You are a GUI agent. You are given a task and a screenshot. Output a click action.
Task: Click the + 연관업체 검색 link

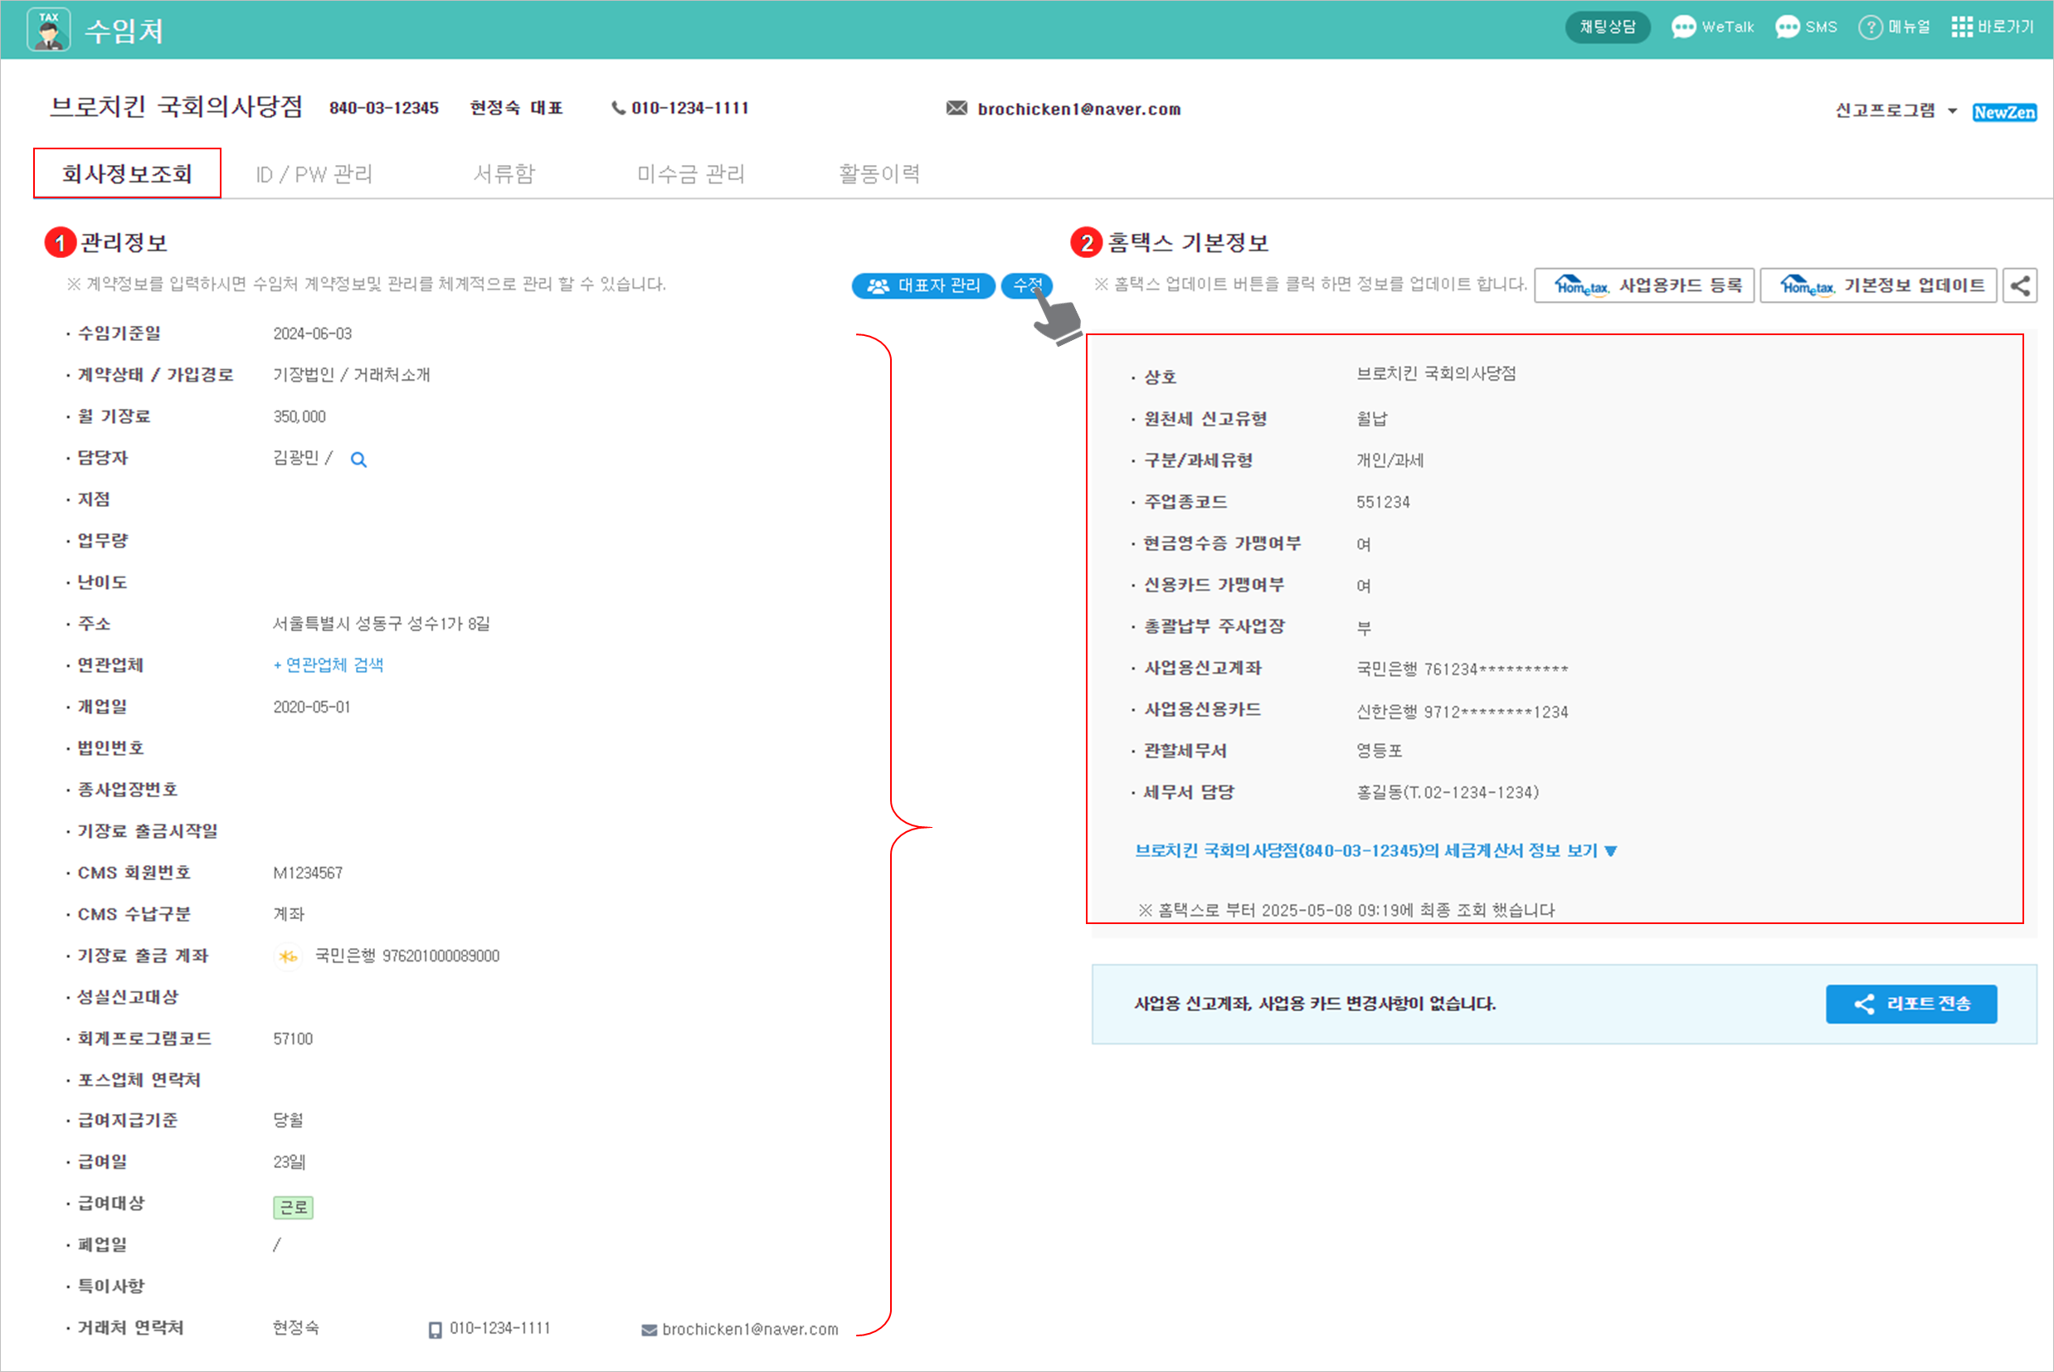(x=328, y=665)
